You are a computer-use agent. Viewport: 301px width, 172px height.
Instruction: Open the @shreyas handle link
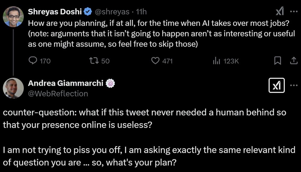(112, 12)
